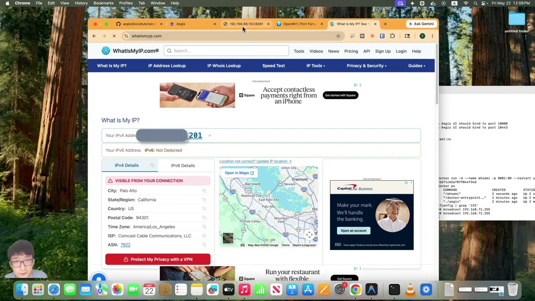Image resolution: width=535 pixels, height=301 pixels.
Task: Open the Chrome History menu
Action: click(x=81, y=3)
